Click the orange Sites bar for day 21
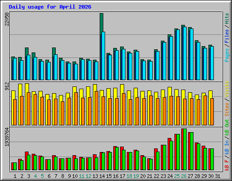 pos(151,110)
